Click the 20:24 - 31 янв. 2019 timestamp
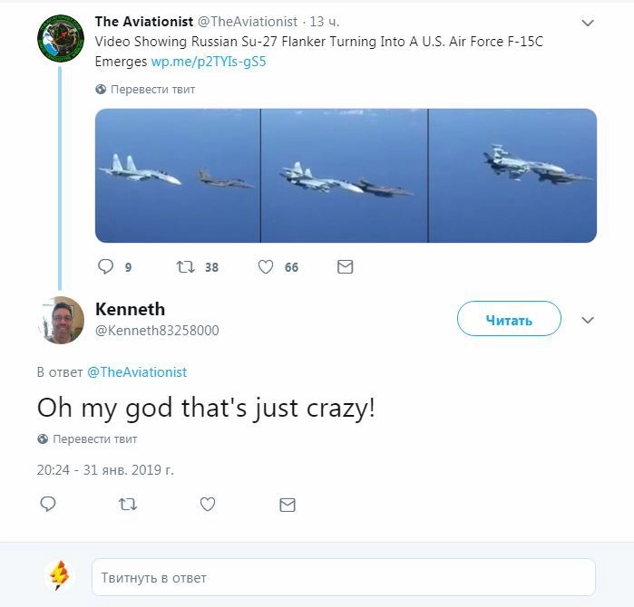 pos(105,470)
